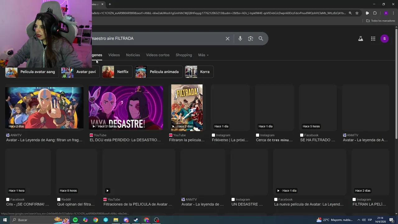This screenshot has width=398, height=224.
Task: Open the notification center icon
Action: (391, 220)
